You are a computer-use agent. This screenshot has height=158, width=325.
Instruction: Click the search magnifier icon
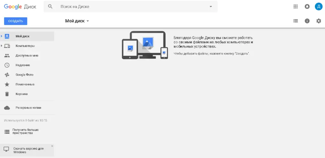(50, 6)
